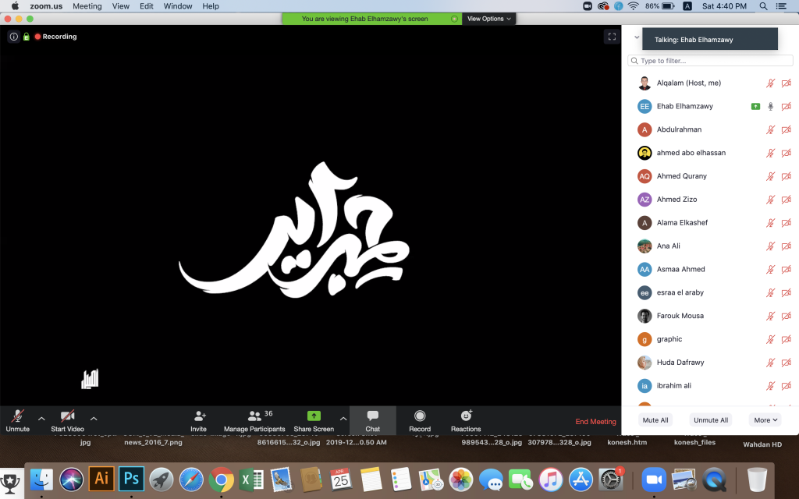This screenshot has width=799, height=499.
Task: Click the screen viewing green banner
Action: coord(371,19)
